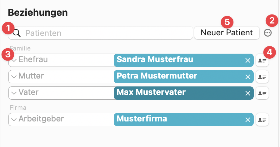This screenshot has height=147, width=280.
Task: Remove Musterfirma with the X icon
Action: [248, 120]
